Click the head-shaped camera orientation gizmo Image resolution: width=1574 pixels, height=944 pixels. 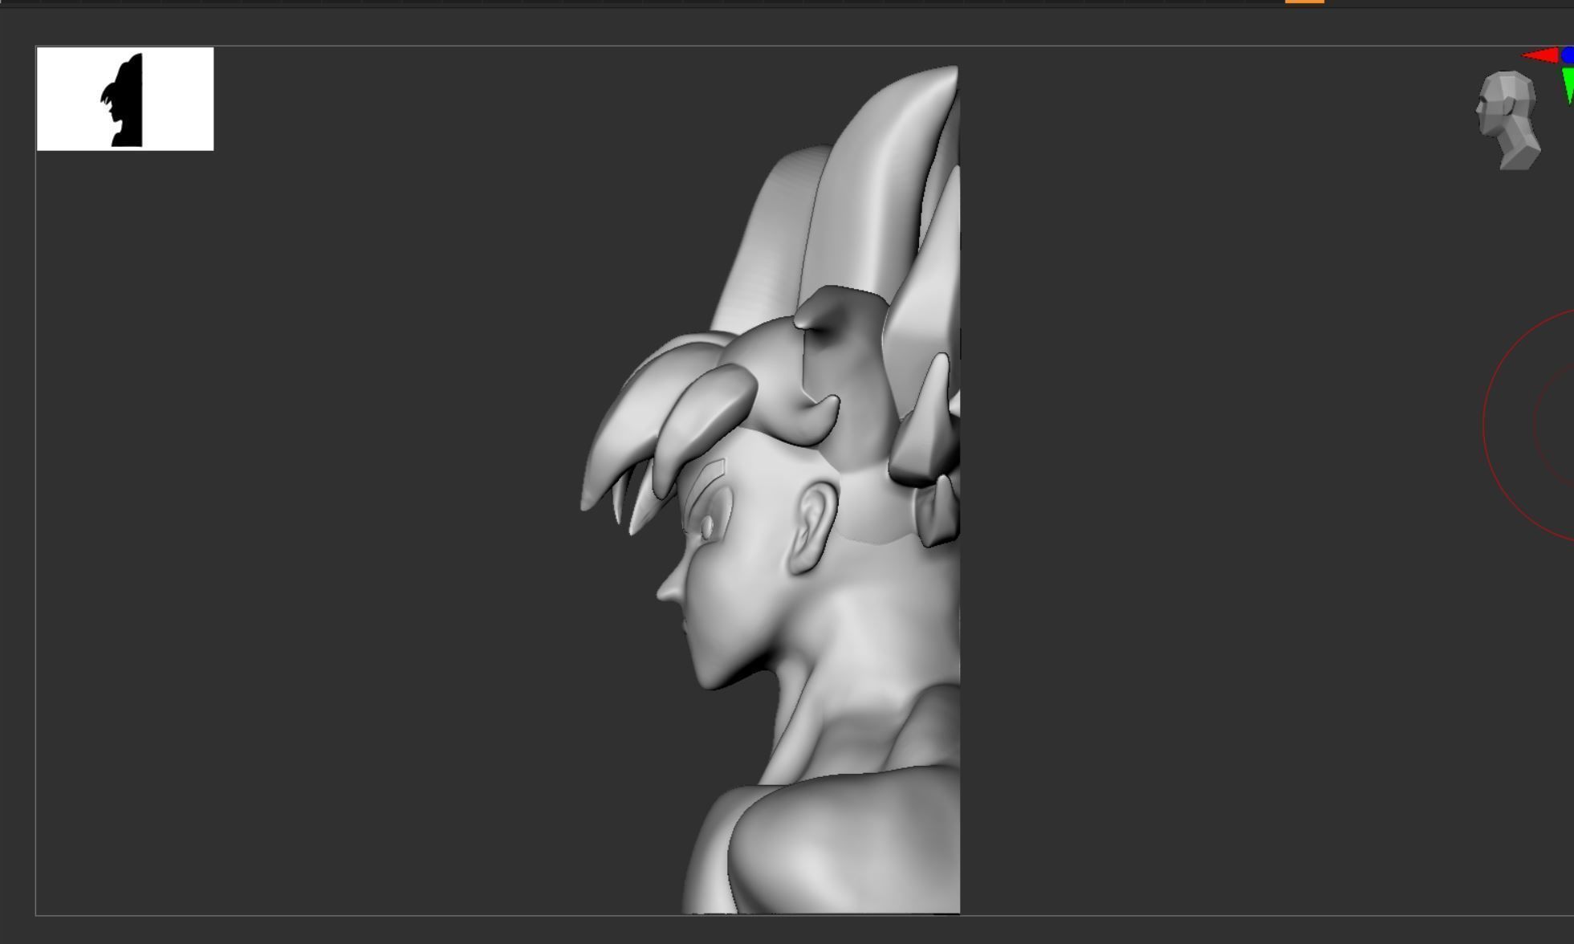[x=1508, y=120]
